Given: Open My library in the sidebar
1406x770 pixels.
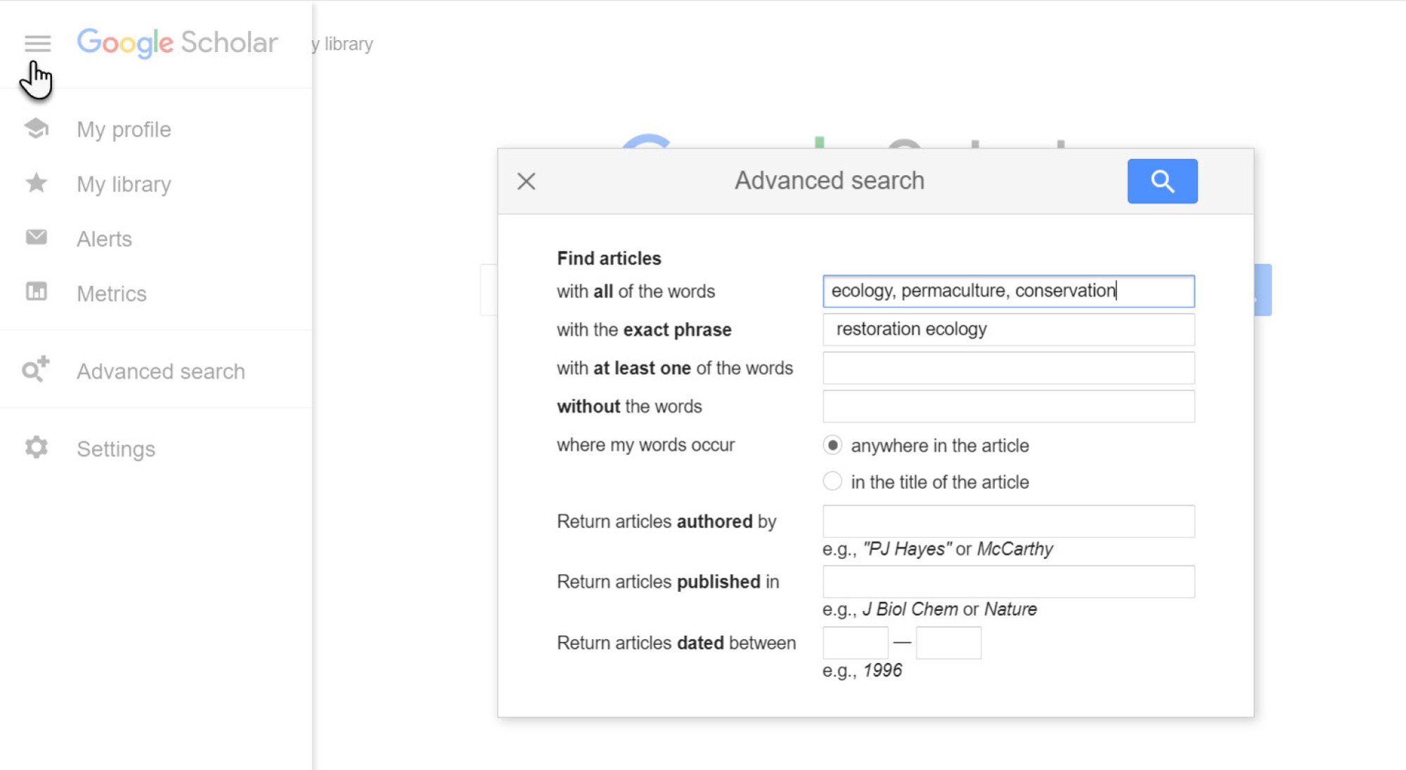Looking at the screenshot, I should point(124,184).
